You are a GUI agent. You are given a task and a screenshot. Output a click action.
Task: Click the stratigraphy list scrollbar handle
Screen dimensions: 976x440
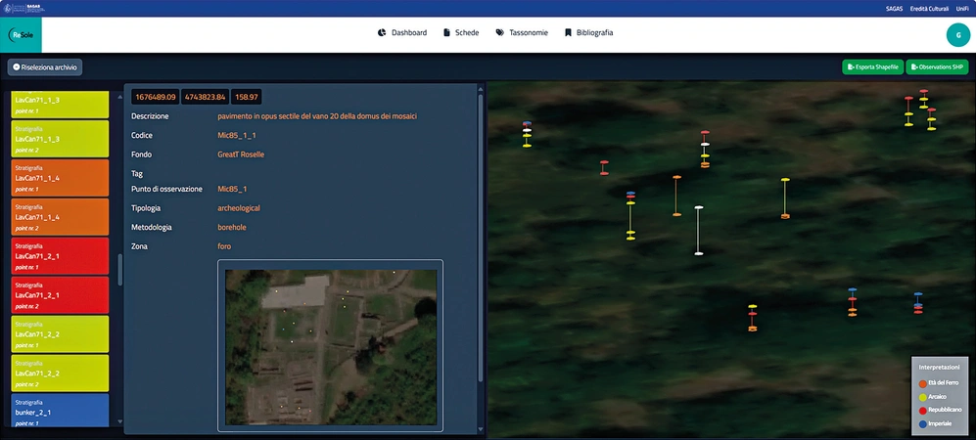coord(120,270)
